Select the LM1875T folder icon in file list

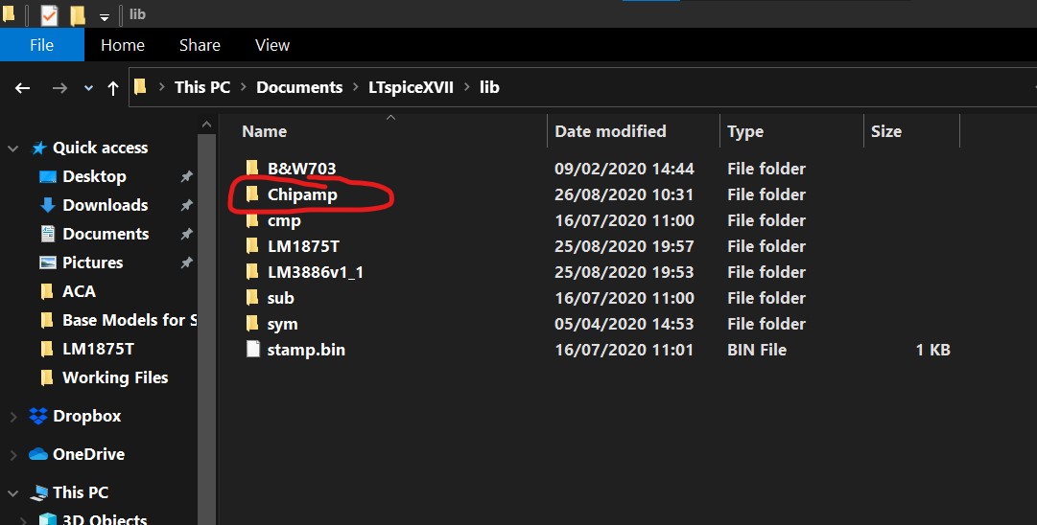coord(252,245)
